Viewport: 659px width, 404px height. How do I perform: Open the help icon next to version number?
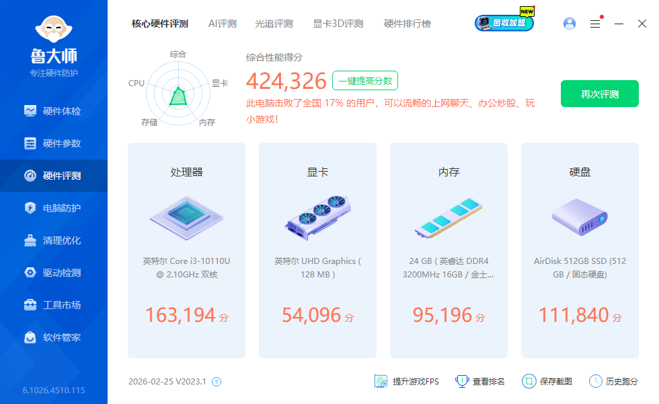[x=216, y=381]
